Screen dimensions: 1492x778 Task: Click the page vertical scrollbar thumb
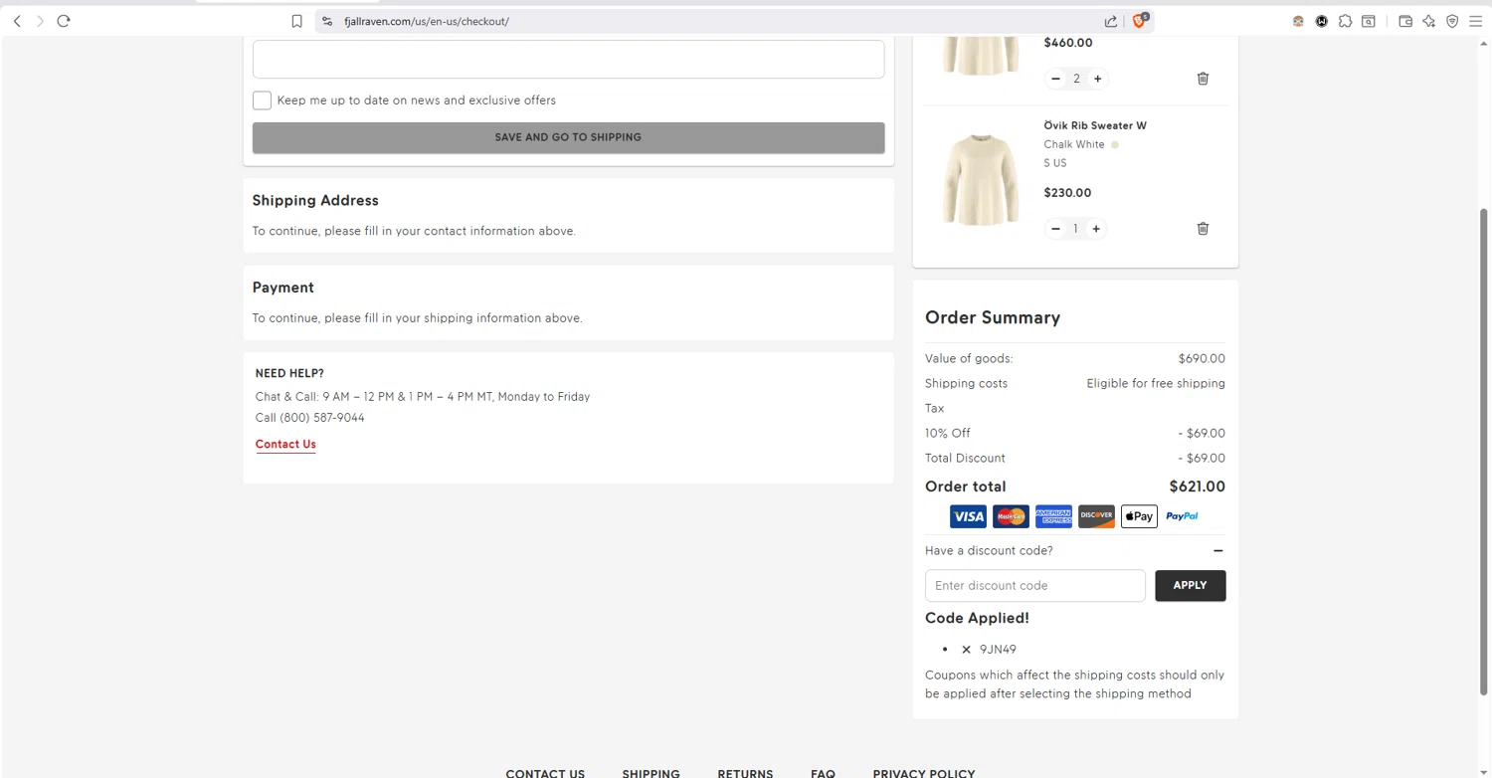click(1485, 452)
